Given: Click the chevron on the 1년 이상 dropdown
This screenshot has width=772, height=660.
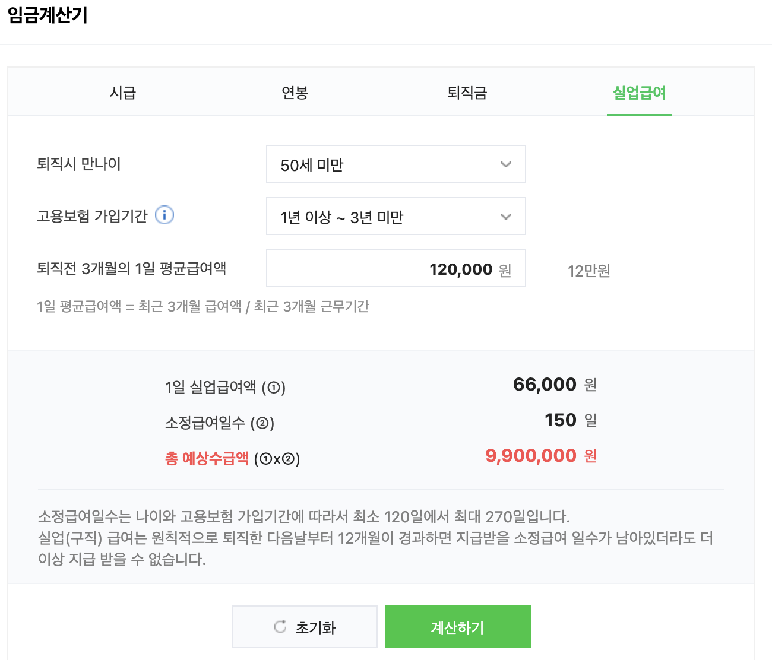Looking at the screenshot, I should tap(506, 217).
